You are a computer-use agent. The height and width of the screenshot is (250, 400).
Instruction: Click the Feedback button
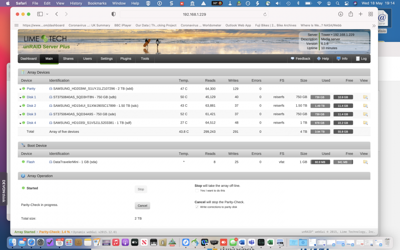point(300,59)
